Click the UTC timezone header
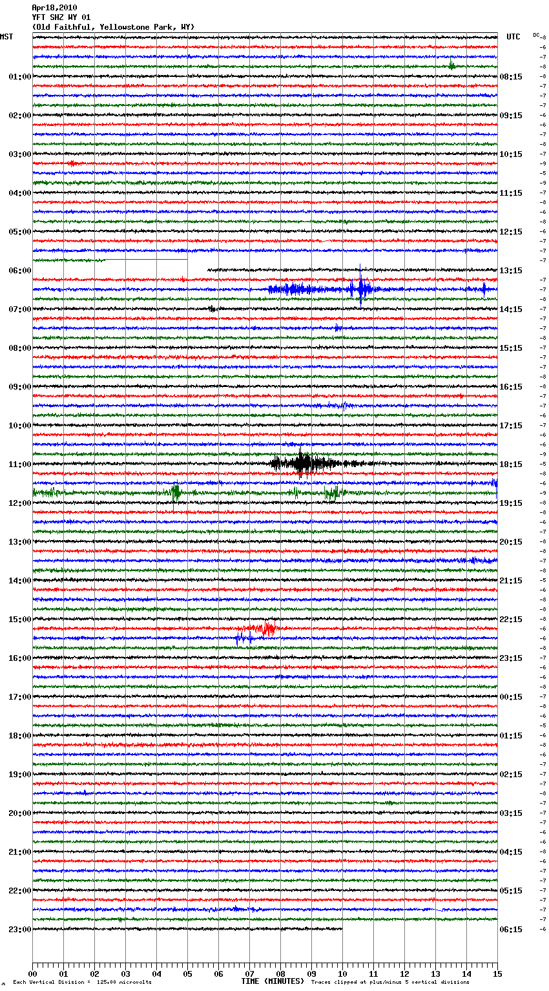The height and width of the screenshot is (991, 549). (513, 37)
